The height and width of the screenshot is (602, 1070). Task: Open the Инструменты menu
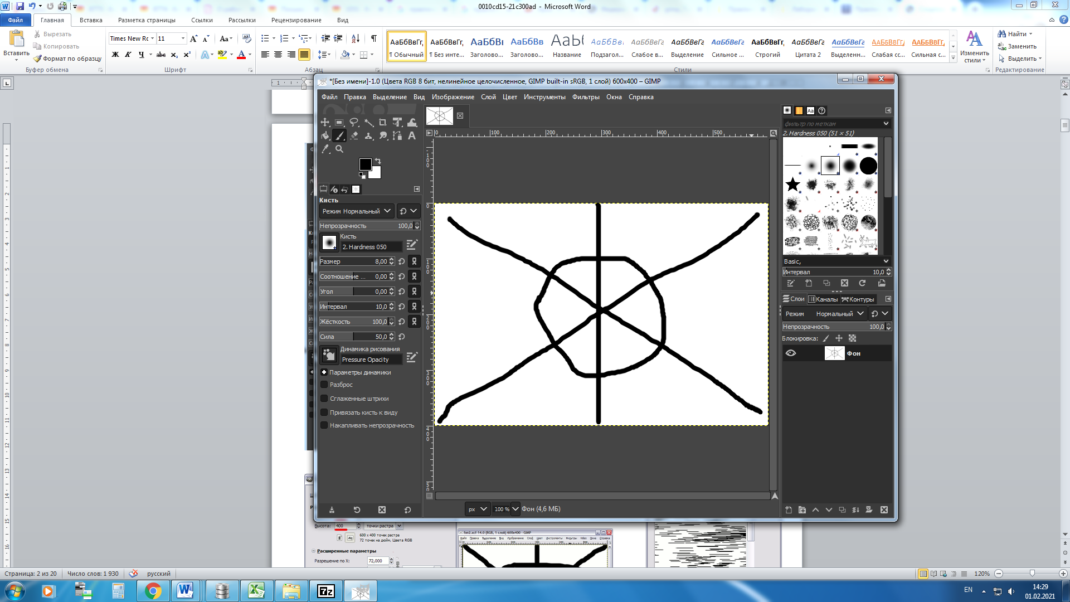[544, 97]
